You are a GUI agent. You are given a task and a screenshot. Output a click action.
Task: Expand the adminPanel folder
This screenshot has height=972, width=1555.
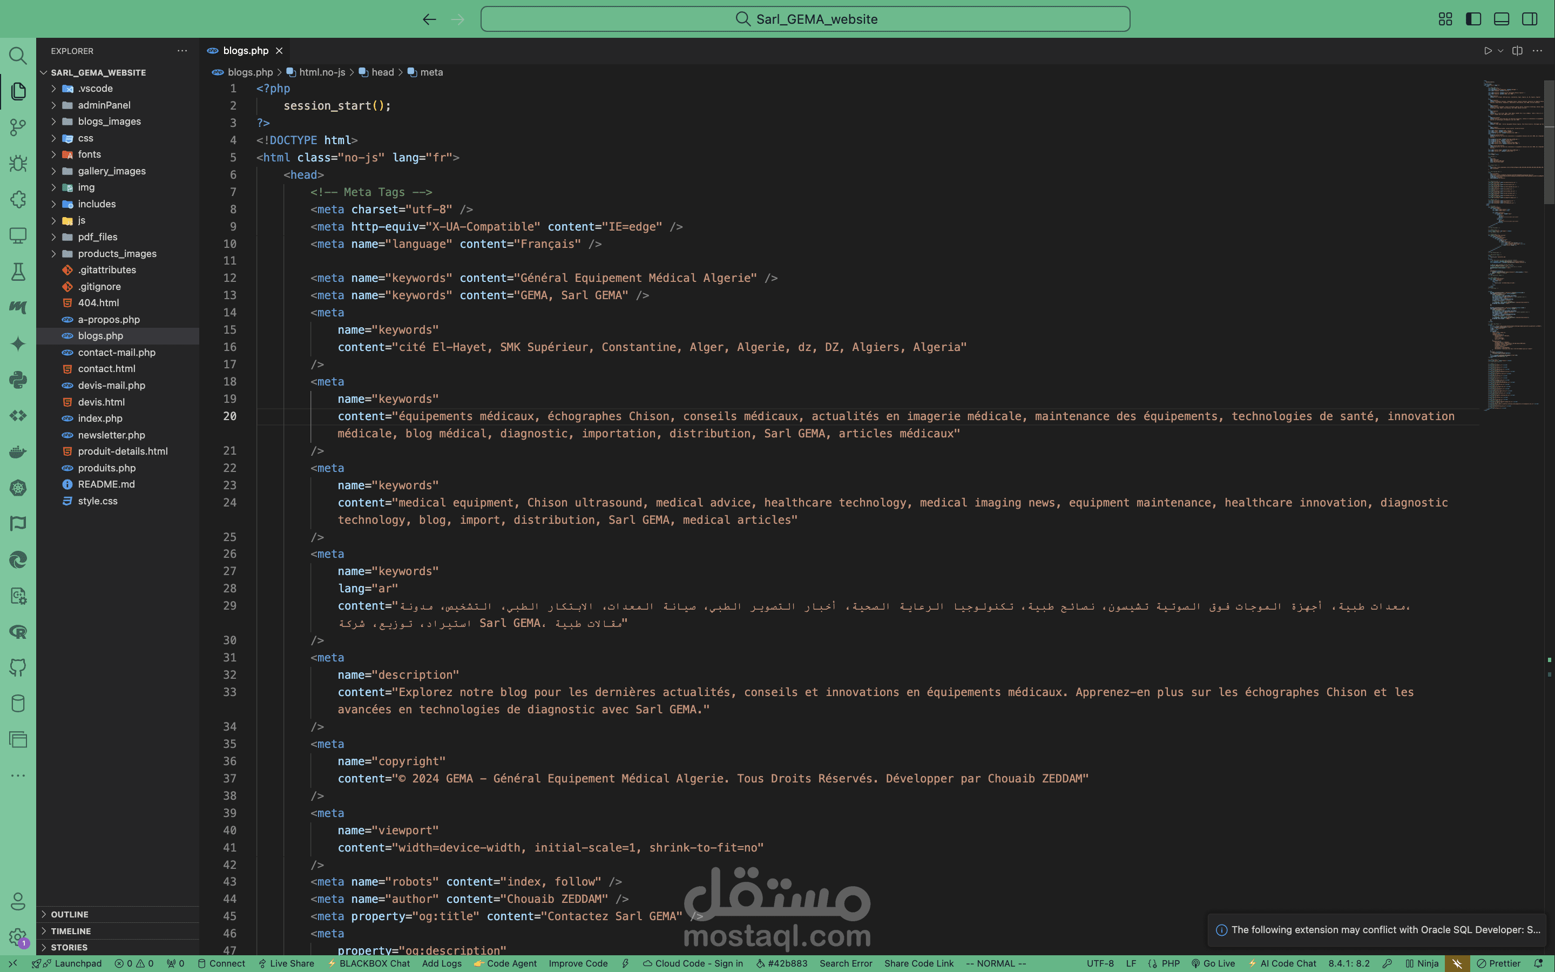click(x=118, y=105)
